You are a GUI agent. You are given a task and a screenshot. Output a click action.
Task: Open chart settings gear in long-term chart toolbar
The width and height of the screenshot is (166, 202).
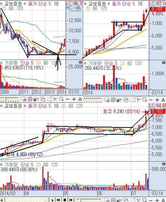pos(30,99)
